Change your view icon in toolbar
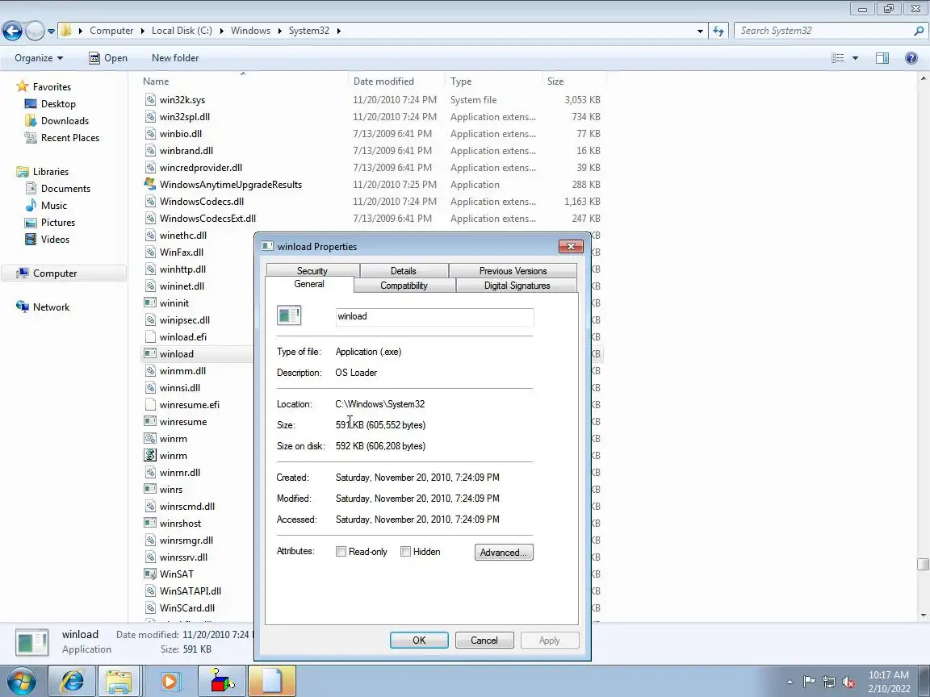Screen dimensions: 930x697 837,58
